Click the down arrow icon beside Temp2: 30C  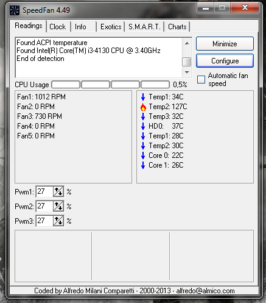(x=143, y=146)
